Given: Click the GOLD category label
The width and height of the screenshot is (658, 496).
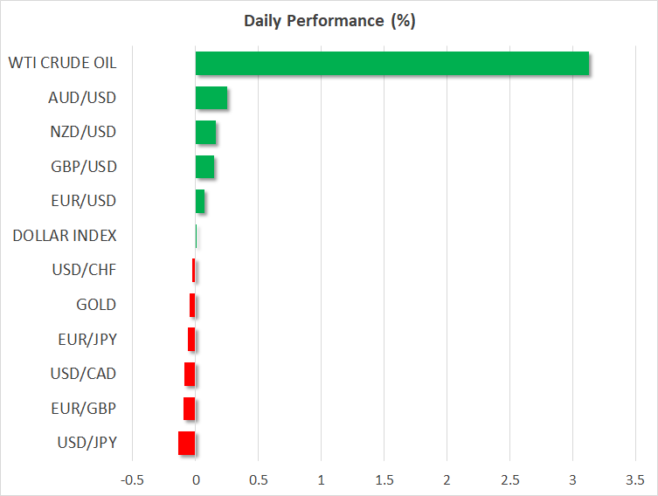Looking at the screenshot, I should click(96, 305).
